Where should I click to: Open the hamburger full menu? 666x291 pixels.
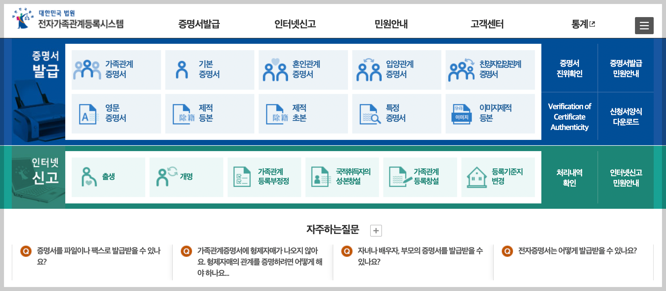click(644, 26)
